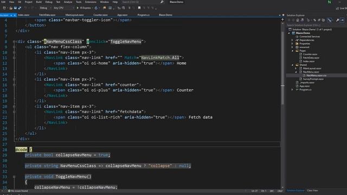This screenshot has height=195, width=347.
Task: Start debugging with IIS Express button
Action: 84,8
